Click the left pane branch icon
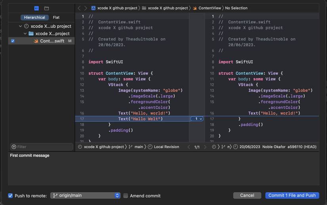327x205 pixels. 130,147
